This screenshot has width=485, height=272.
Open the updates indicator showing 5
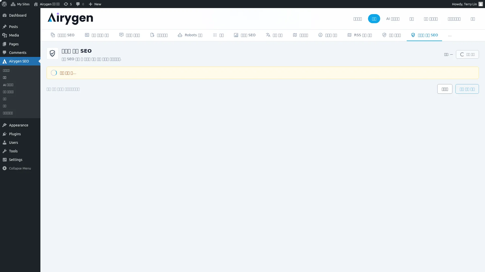click(68, 4)
